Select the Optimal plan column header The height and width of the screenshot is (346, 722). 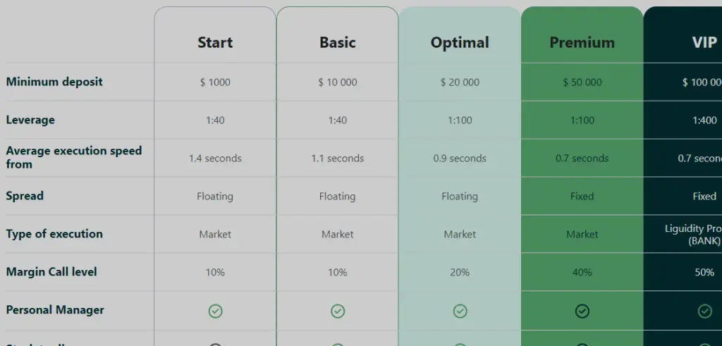tap(460, 42)
